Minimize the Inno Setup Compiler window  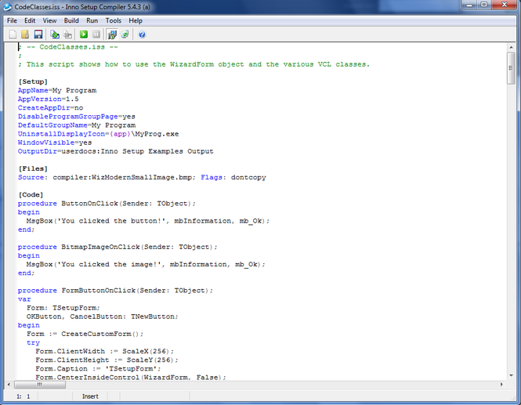469,5
